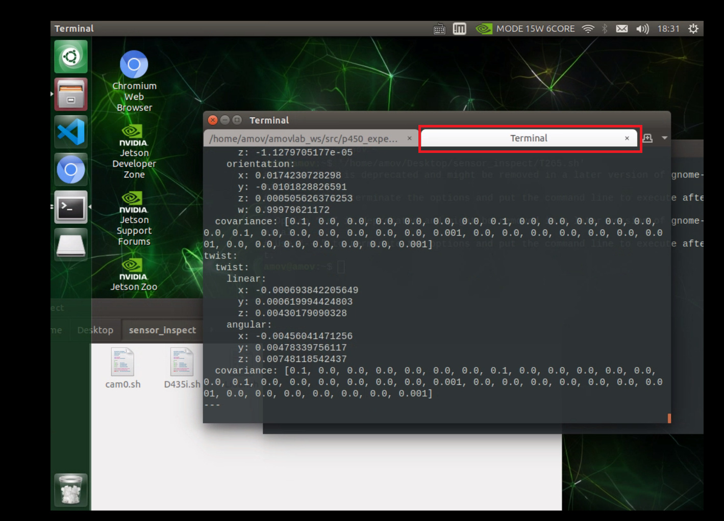
Task: Expand the terminal tab list dropdown arrow
Action: point(664,138)
